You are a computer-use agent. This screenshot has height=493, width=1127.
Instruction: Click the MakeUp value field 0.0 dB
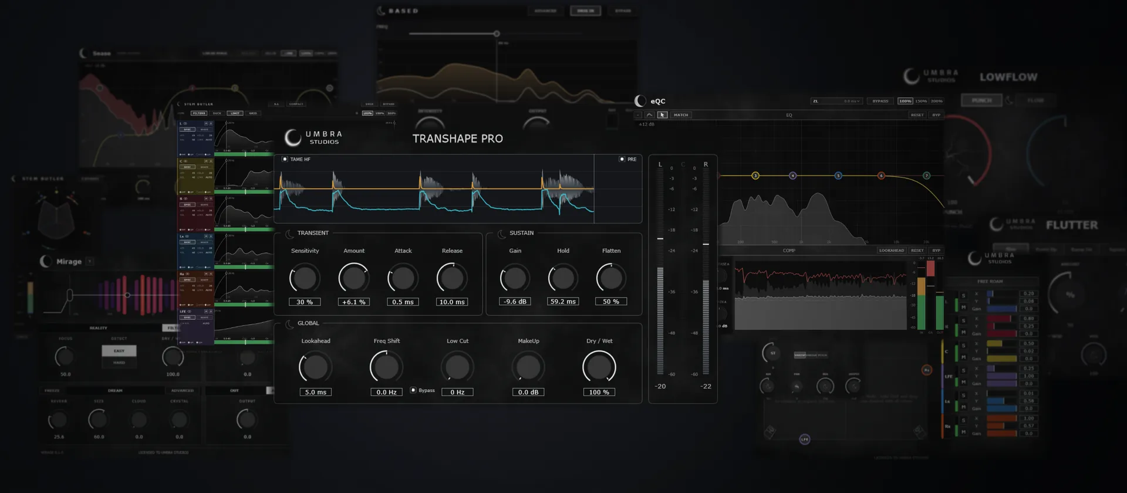point(528,392)
